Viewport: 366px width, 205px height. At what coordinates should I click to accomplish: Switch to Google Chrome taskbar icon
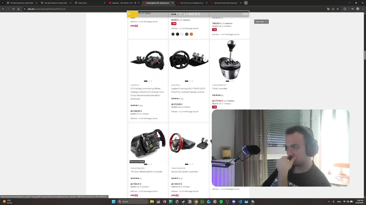pyautogui.click(x=196, y=202)
